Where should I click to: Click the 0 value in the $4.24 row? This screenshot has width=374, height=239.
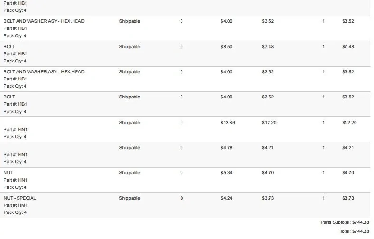(182, 198)
